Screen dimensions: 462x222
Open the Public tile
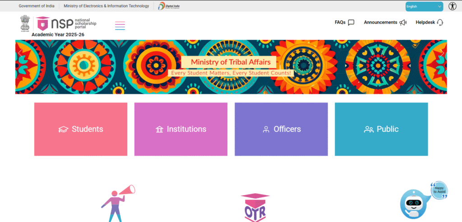coord(381,129)
